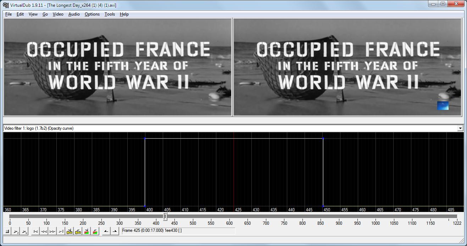
Task: Minimize the VirtualDub window
Action: tap(433, 4)
